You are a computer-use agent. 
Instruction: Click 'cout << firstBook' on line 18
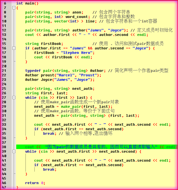pos(53,57)
